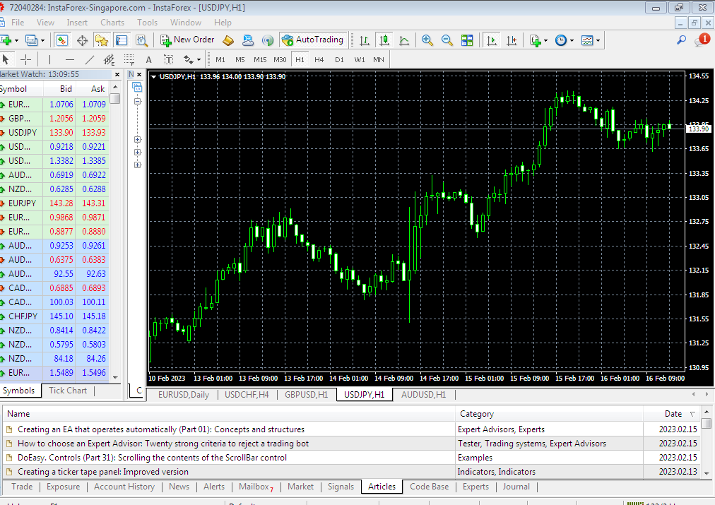Open the Periods clock dropdown arrow

coord(572,40)
